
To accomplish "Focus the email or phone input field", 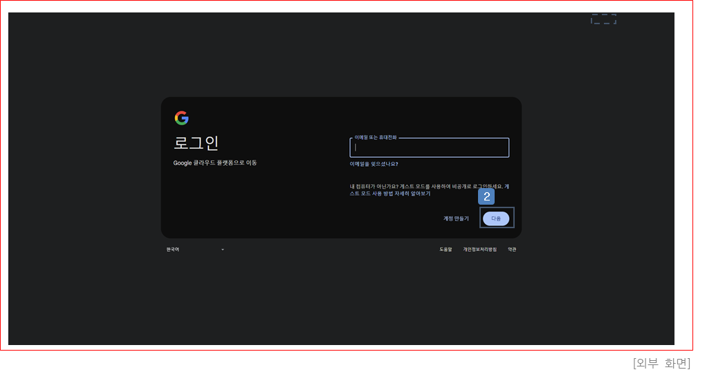I will point(429,147).
